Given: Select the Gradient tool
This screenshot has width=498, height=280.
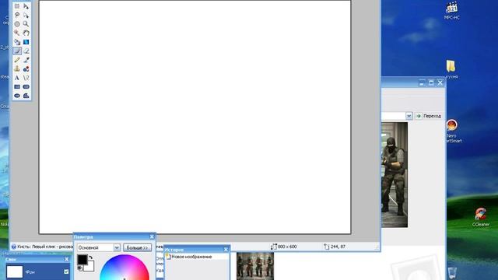Looking at the screenshot, I should [x=26, y=42].
